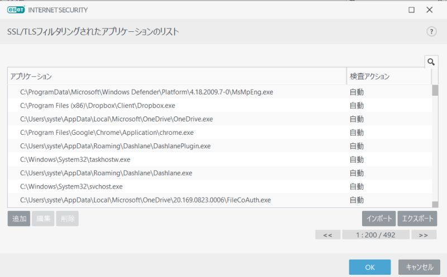Image resolution: width=447 pixels, height=277 pixels.
Task: Select the Dashlane.exe row
Action: point(220,173)
